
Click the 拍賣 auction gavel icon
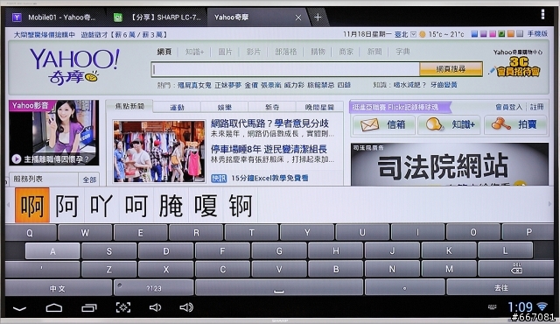[500, 124]
